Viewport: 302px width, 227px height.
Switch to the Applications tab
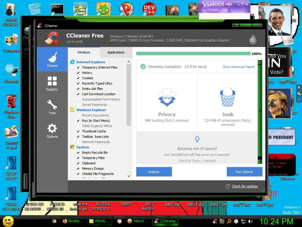tap(116, 52)
